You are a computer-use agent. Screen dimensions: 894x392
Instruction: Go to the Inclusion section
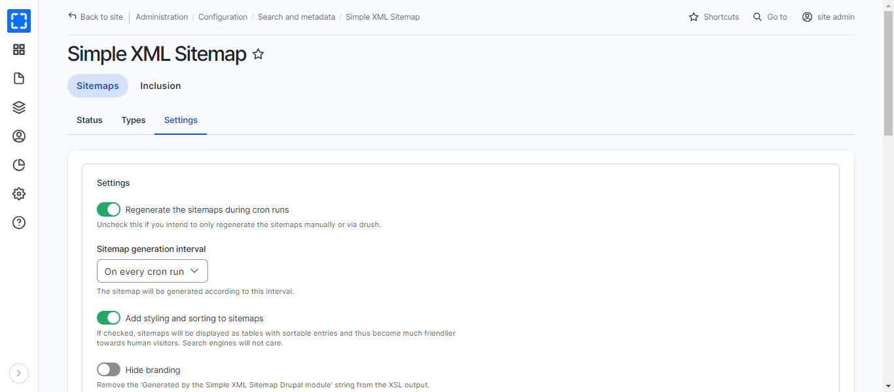(x=160, y=86)
